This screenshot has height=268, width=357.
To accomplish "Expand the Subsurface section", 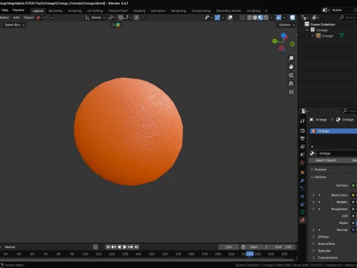I will point(313,243).
